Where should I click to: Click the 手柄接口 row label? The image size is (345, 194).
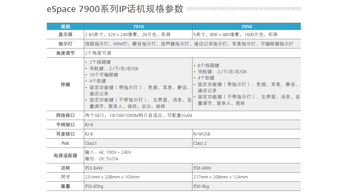point(65,125)
